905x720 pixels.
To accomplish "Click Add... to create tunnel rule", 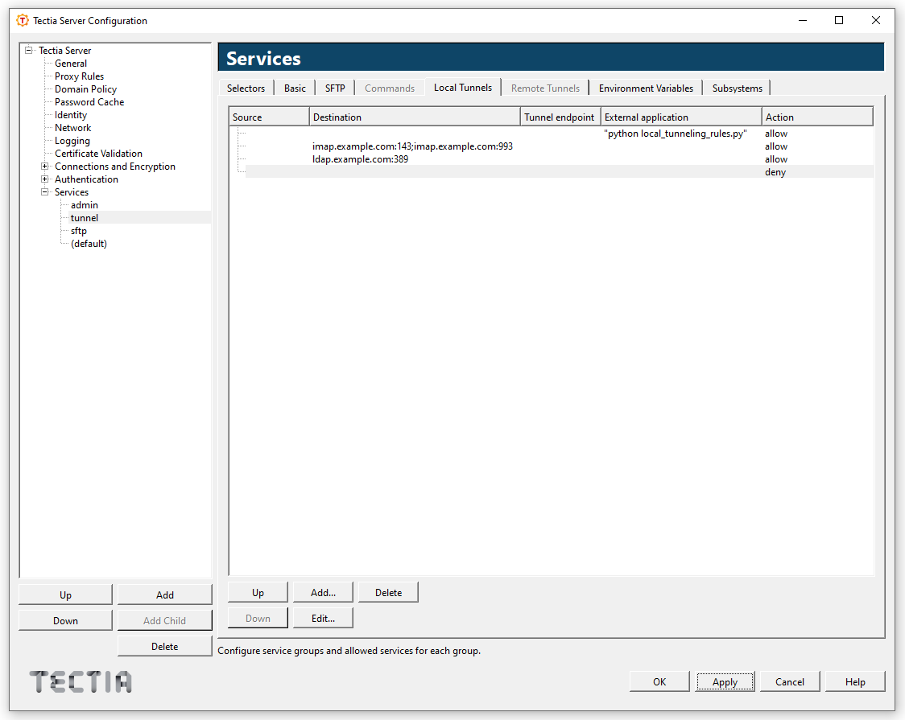I will click(x=323, y=593).
